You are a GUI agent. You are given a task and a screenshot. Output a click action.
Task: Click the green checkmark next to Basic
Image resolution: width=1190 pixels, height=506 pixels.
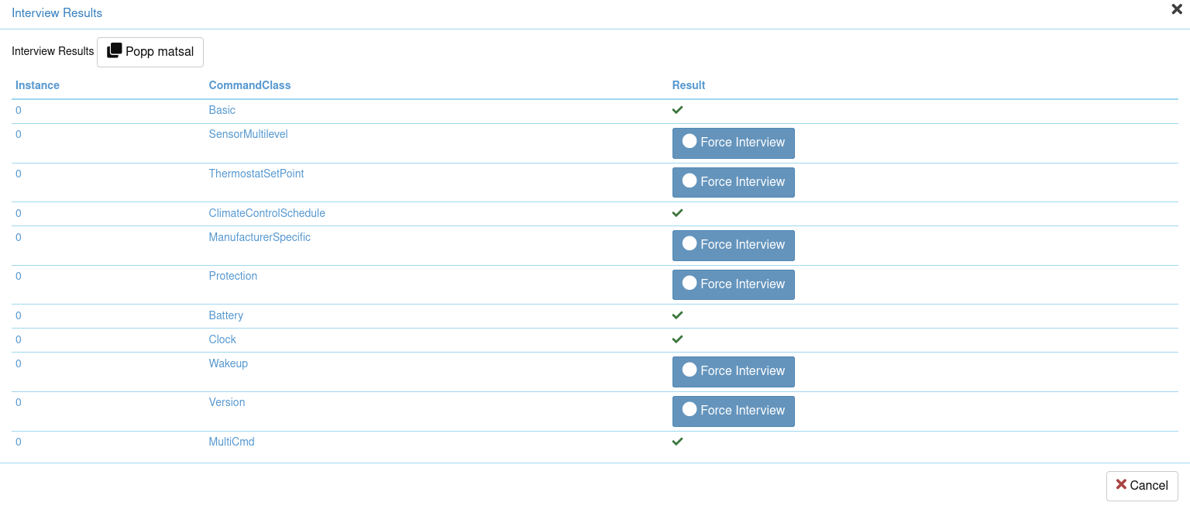(x=677, y=110)
